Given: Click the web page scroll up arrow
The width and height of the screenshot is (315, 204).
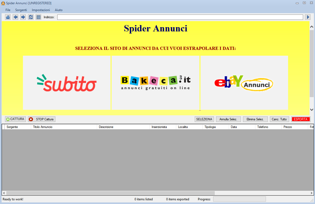Looking at the screenshot, I should pos(312,27).
